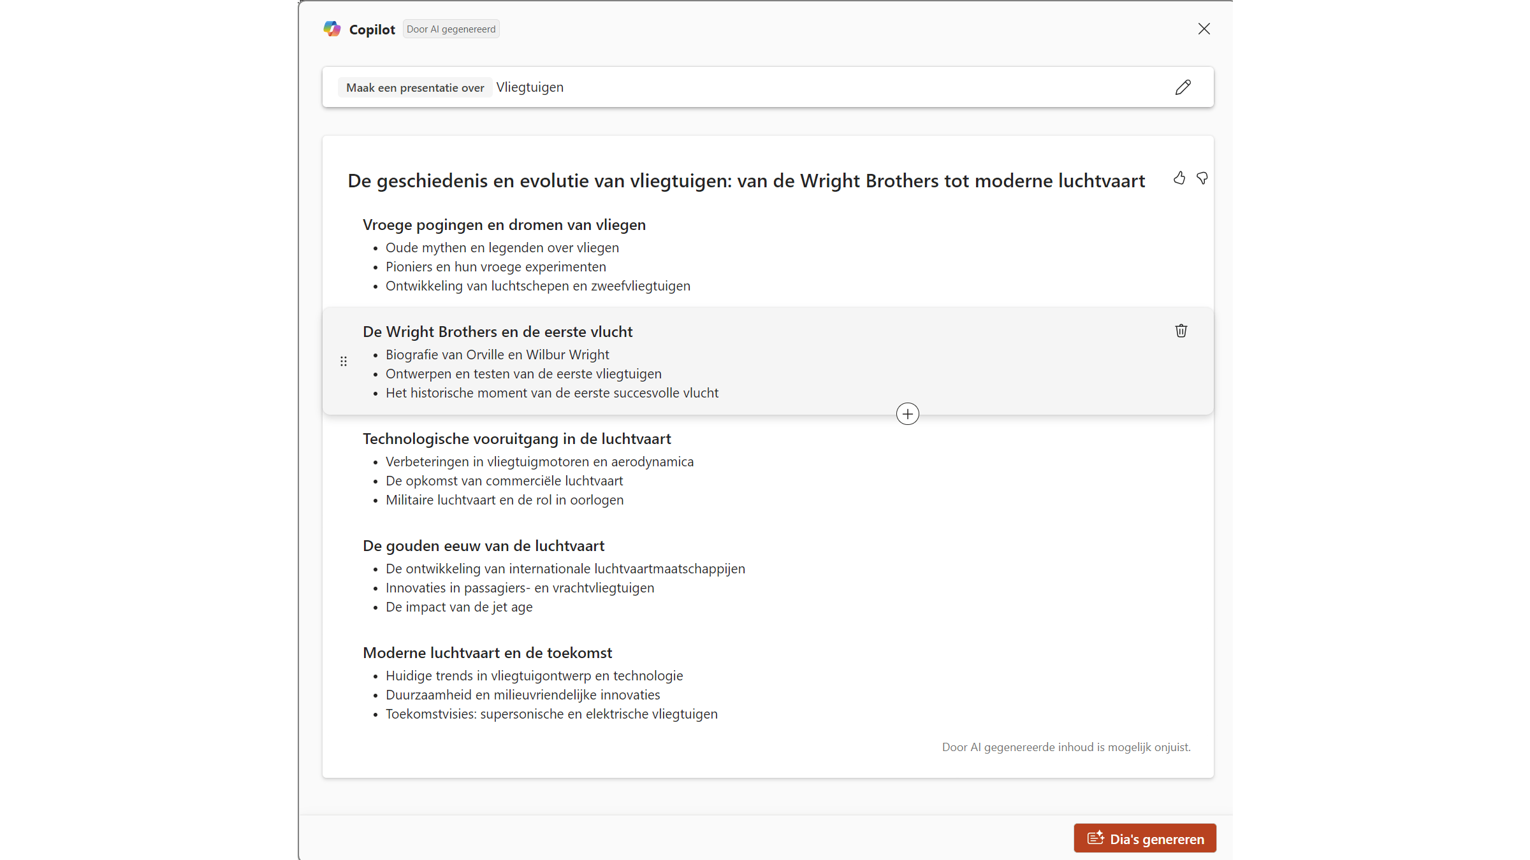Delete the Wright Brothers section with trash icon
Viewport: 1530px width, 860px height.
click(x=1181, y=331)
